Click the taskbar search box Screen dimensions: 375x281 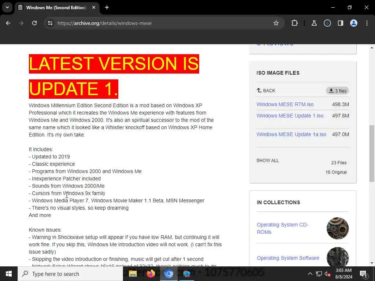(x=70, y=274)
